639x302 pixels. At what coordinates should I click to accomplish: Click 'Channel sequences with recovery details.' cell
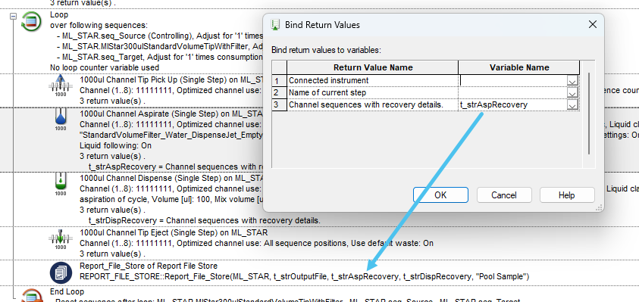pyautogui.click(x=372, y=105)
